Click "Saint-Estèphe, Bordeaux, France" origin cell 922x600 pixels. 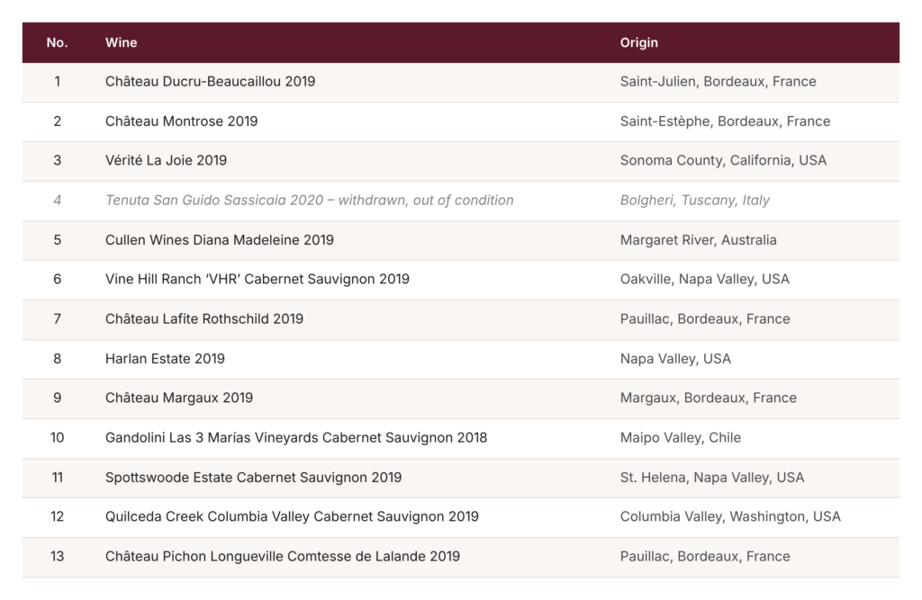pos(725,121)
